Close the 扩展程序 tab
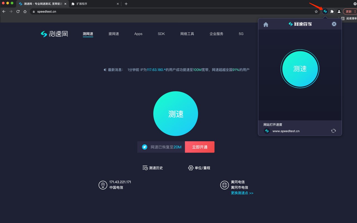This screenshot has width=357, height=223. coord(118,4)
